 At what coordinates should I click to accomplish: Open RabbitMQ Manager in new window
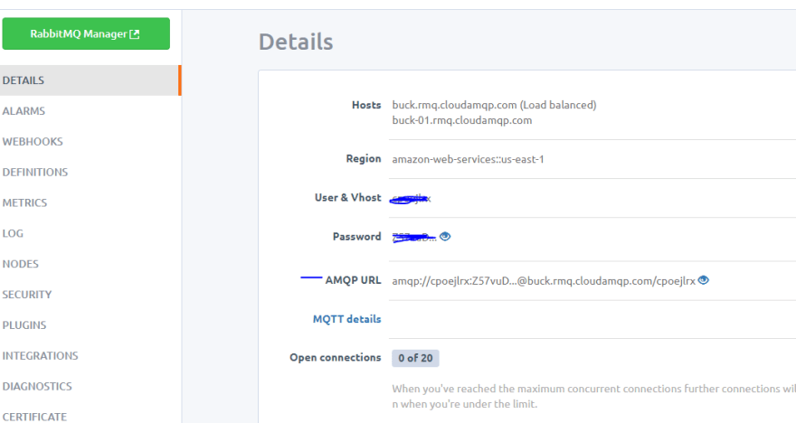[x=86, y=33]
